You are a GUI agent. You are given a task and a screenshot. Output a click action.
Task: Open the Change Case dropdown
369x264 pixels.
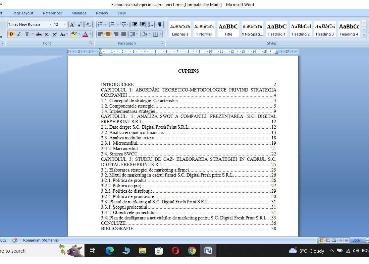tap(64, 34)
